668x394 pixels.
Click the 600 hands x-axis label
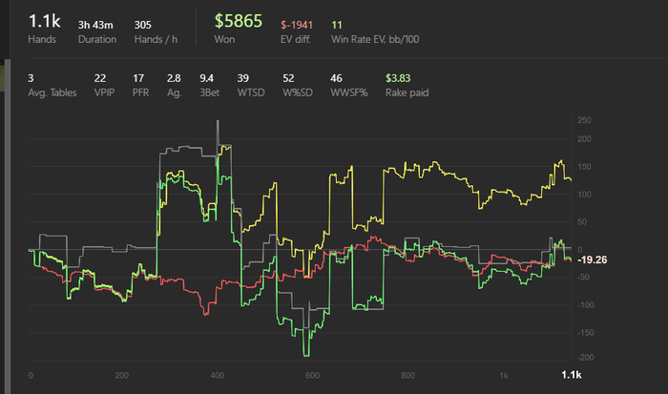click(x=312, y=375)
